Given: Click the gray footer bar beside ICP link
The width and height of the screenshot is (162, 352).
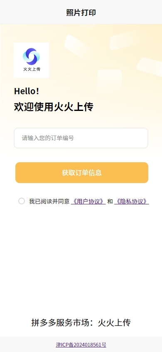Looking at the screenshot, I should 134,344.
